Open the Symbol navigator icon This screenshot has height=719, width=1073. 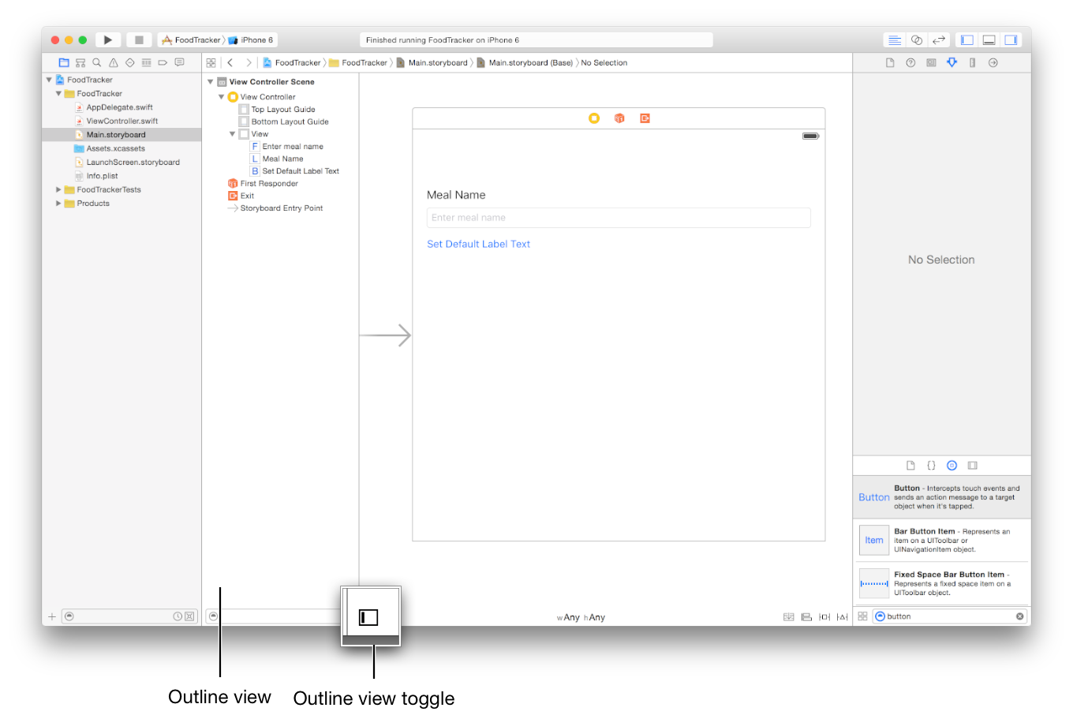pos(80,62)
